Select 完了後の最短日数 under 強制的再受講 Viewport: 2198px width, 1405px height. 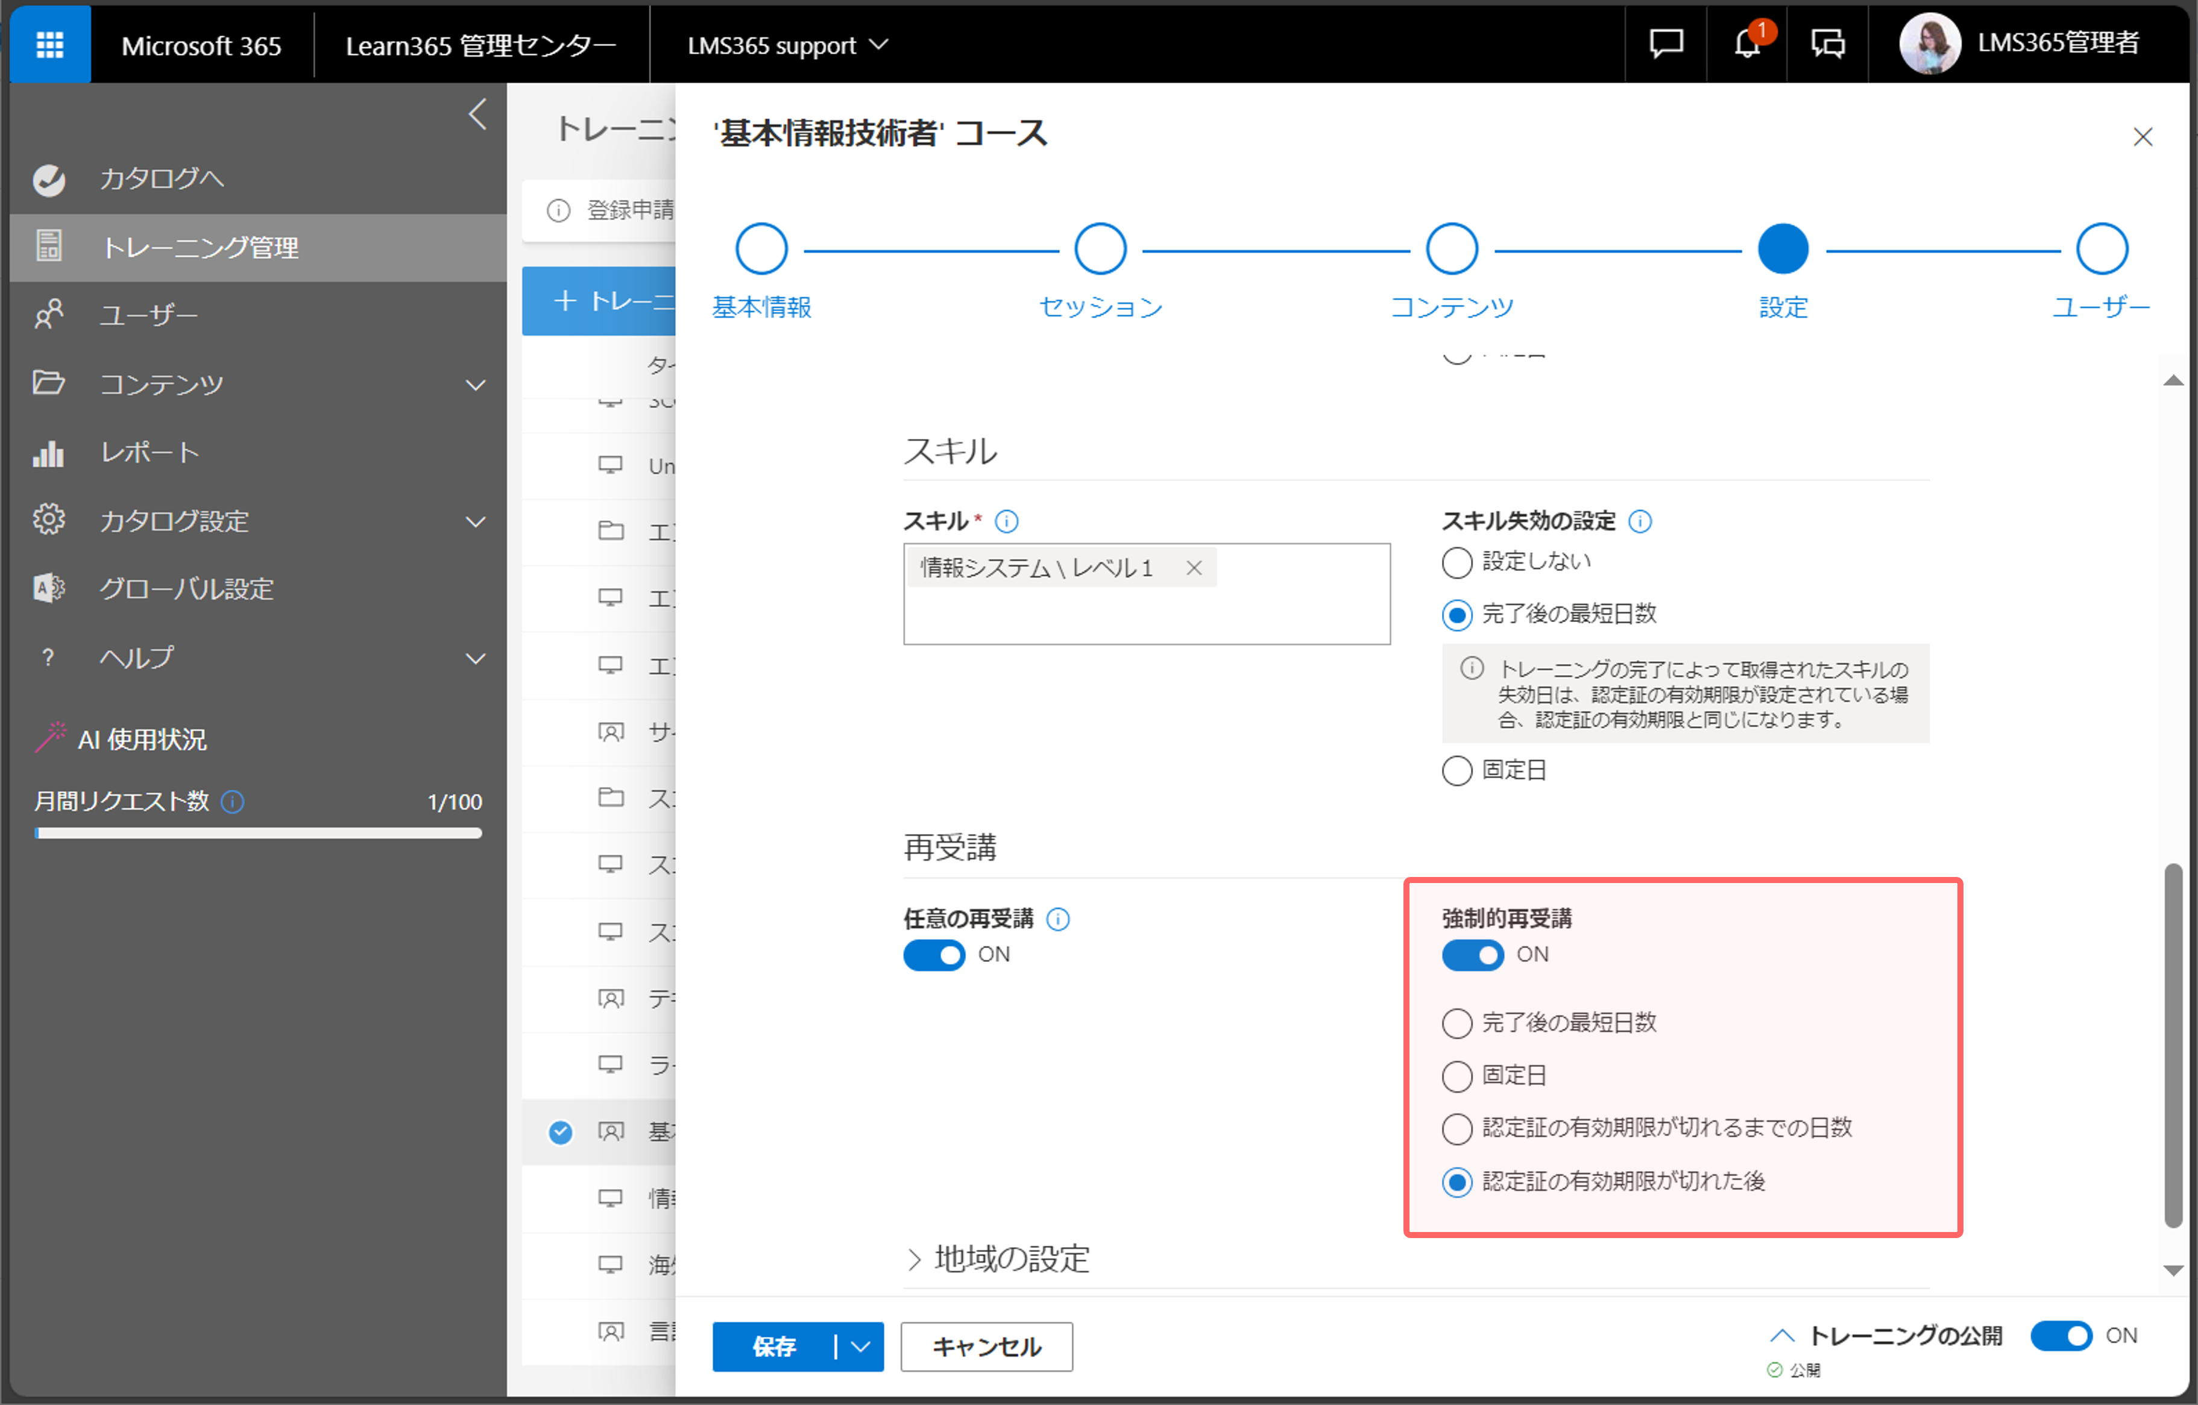[1457, 1023]
